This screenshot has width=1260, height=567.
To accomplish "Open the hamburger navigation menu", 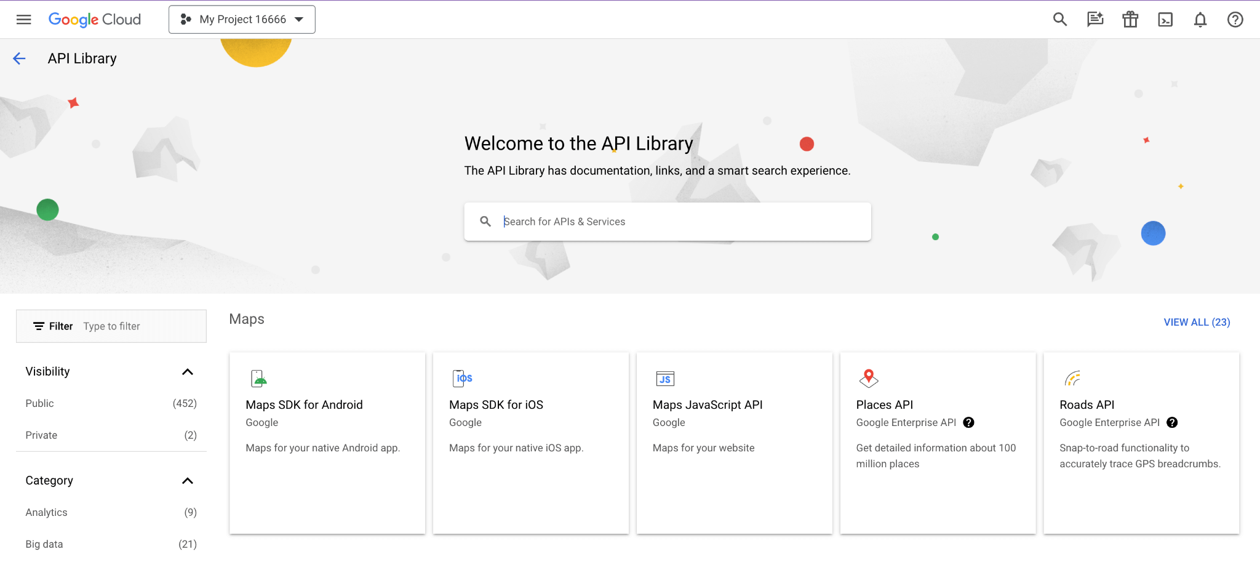I will [x=23, y=20].
